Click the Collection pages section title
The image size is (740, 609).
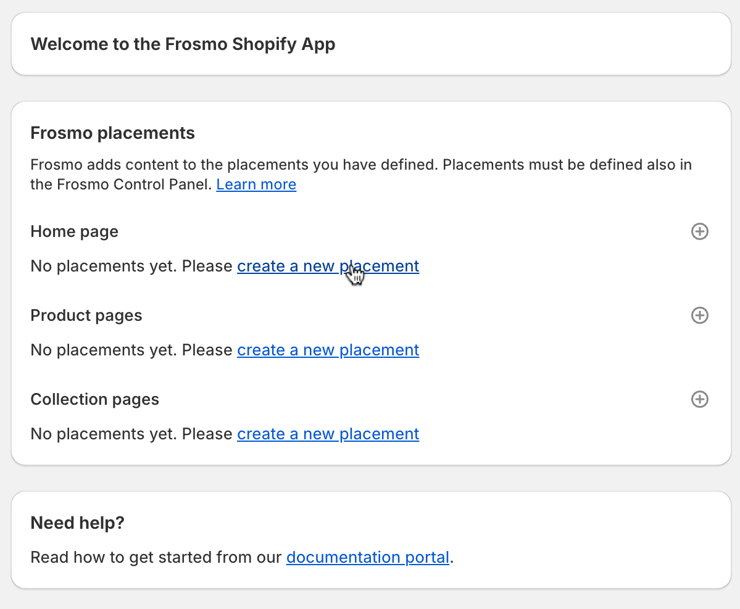click(94, 399)
